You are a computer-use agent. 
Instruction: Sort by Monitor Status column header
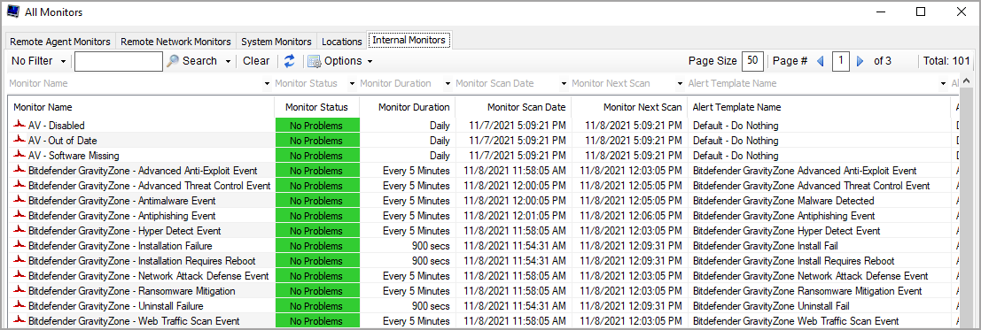(316, 107)
